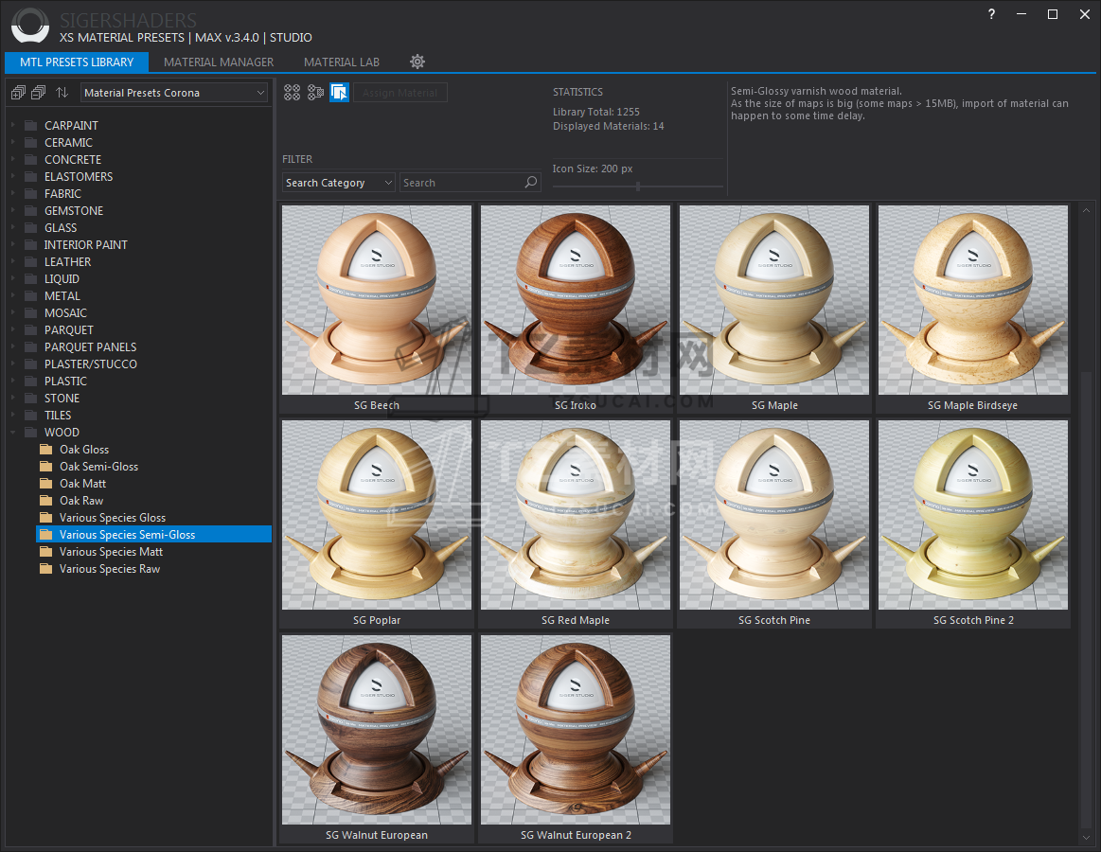Select the SG Walnut European material thumbnail
Screen dimensions: 1101x852
[x=377, y=730]
